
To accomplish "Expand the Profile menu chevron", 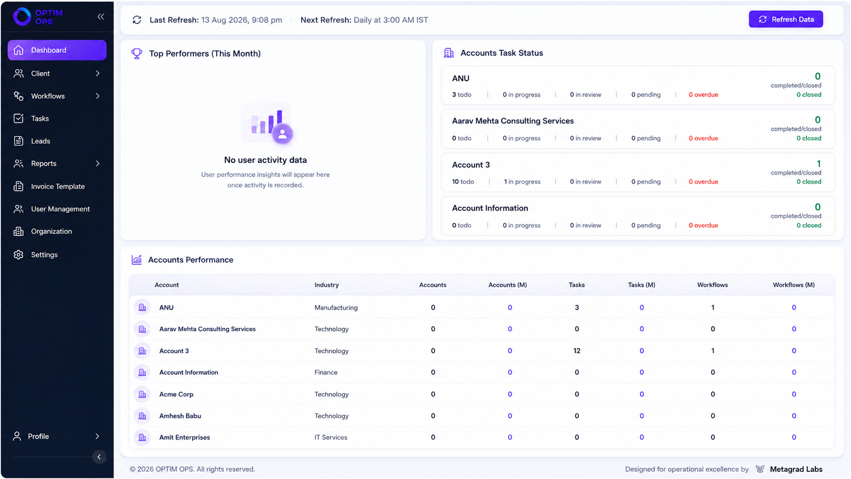I will (x=97, y=436).
